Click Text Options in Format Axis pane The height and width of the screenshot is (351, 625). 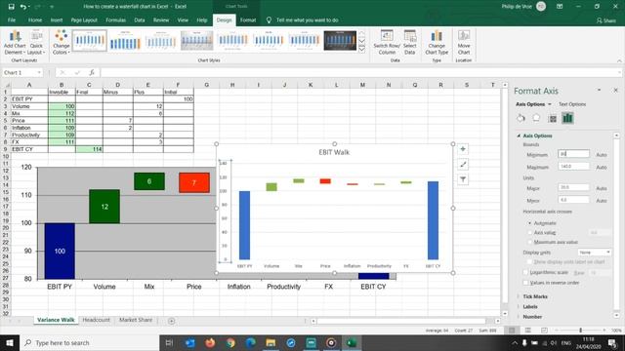pos(572,104)
